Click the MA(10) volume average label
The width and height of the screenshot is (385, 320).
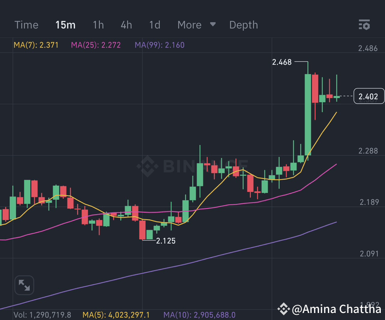coord(200,314)
